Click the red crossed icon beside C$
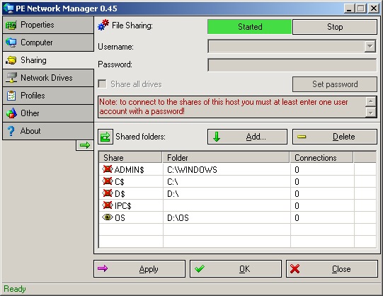The width and height of the screenshot is (383, 296). (107, 181)
